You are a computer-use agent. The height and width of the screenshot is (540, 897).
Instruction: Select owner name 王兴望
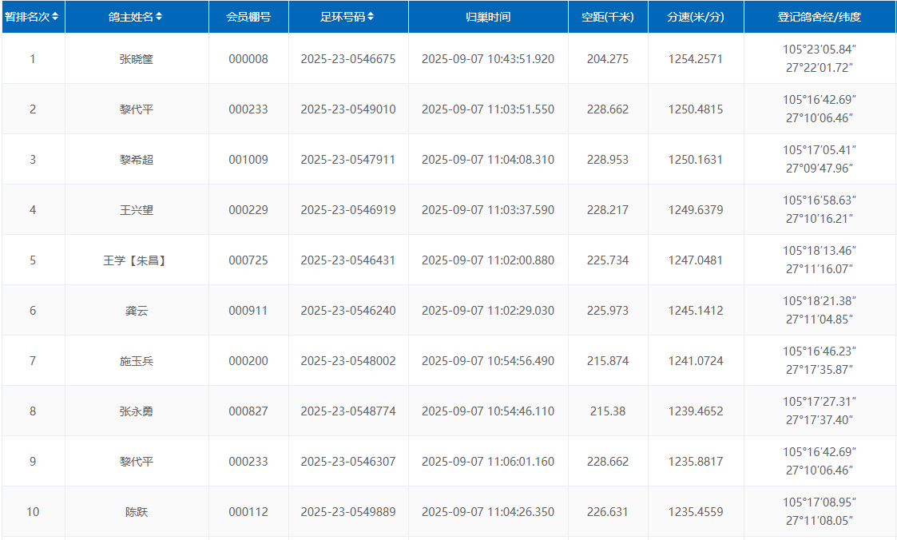pyautogui.click(x=137, y=210)
